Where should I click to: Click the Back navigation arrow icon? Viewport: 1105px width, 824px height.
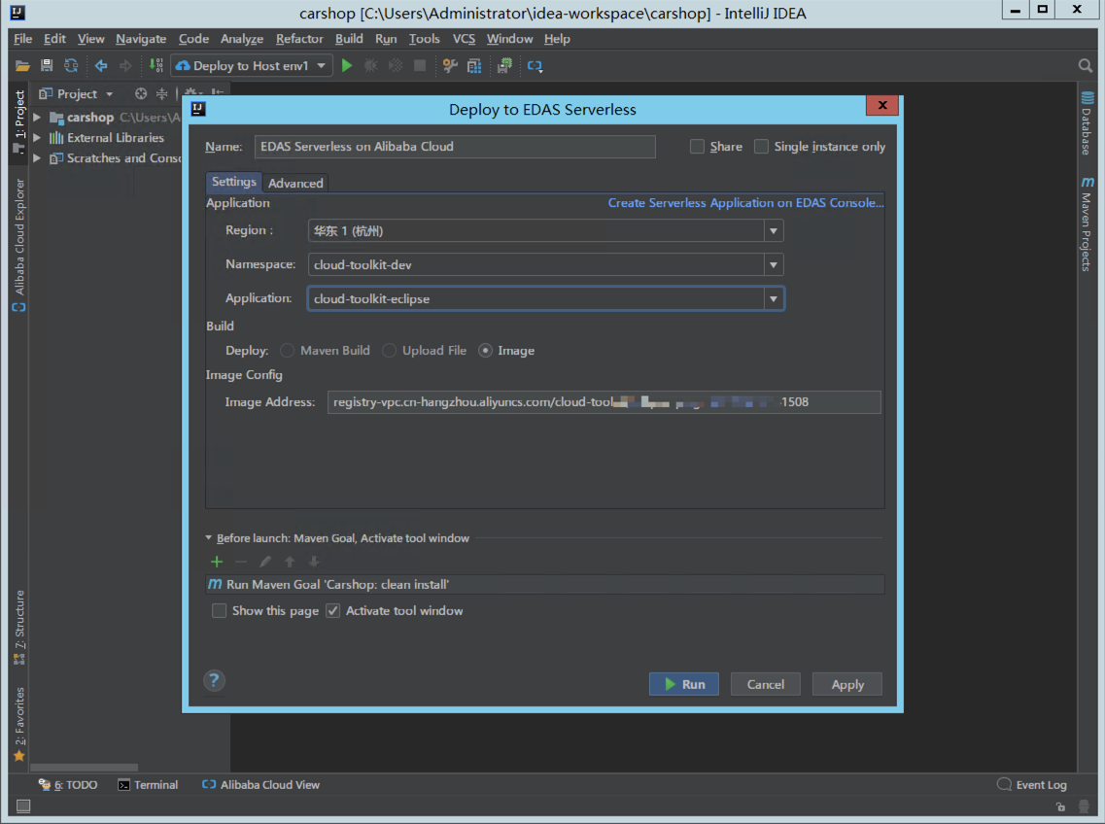[101, 65]
